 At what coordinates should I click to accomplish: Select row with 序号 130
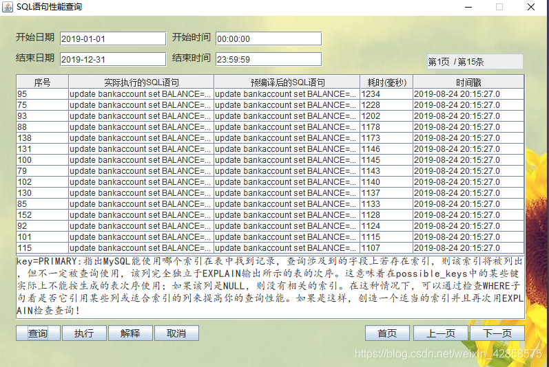click(x=270, y=192)
